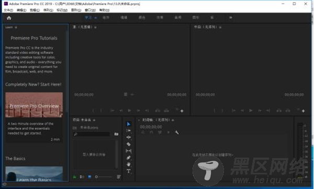The height and width of the screenshot is (189, 314).
Task: Create new search bin in Project panel
Action: tap(116, 134)
